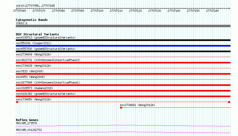Open variant nsv4191382 (gnomADStructuralVariants) label
Screen dimensions: 238x136
[x=46, y=94]
